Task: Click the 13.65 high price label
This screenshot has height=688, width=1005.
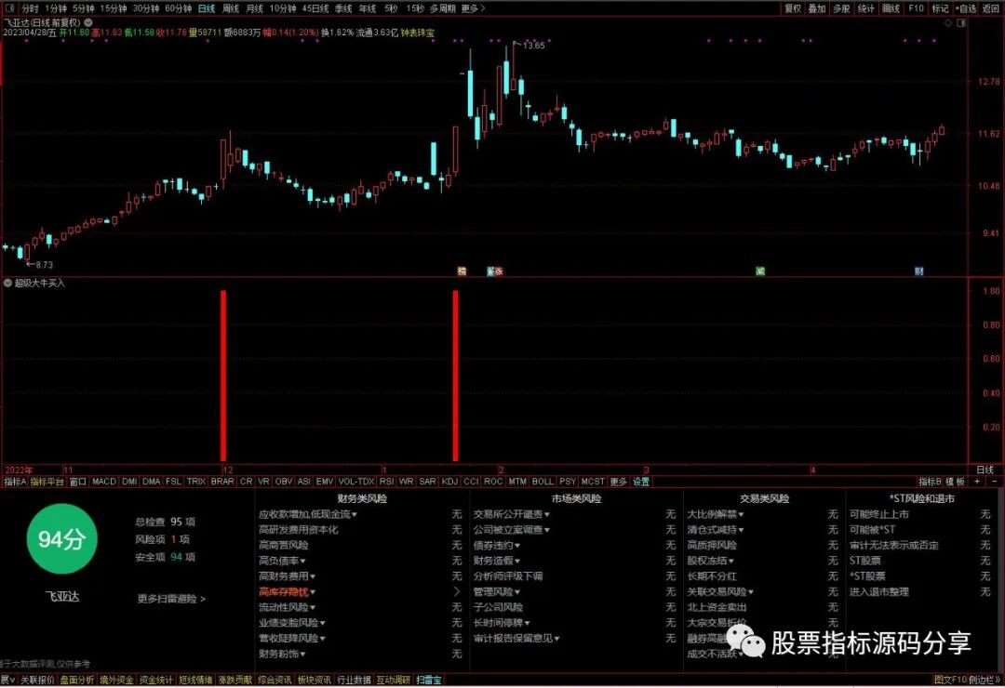Action: tap(533, 46)
